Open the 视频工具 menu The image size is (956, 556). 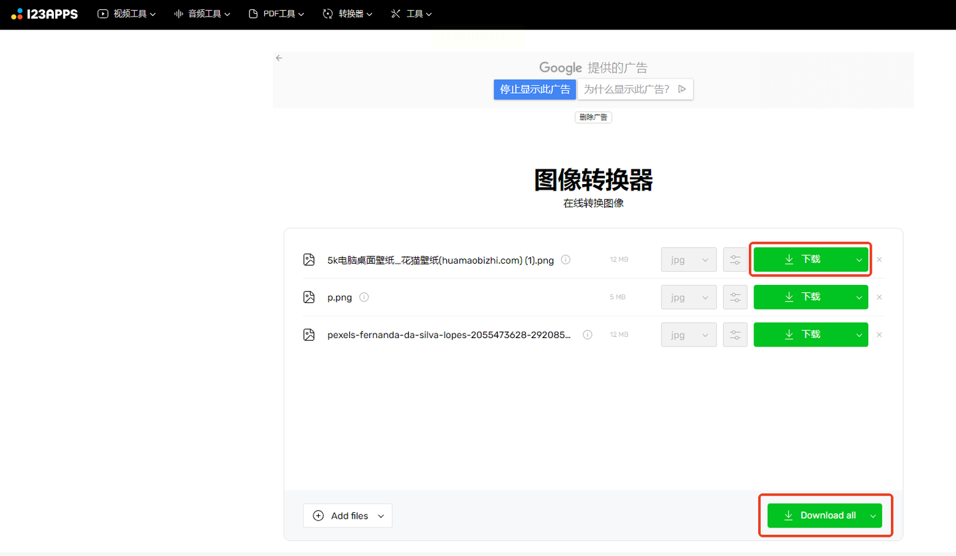click(x=127, y=13)
